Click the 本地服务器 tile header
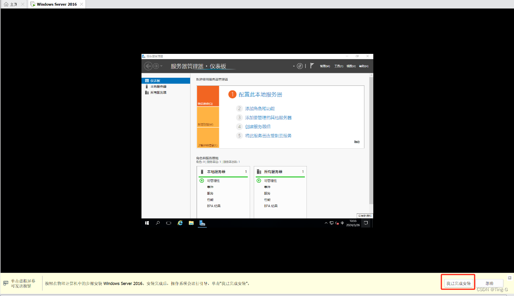 pos(223,172)
